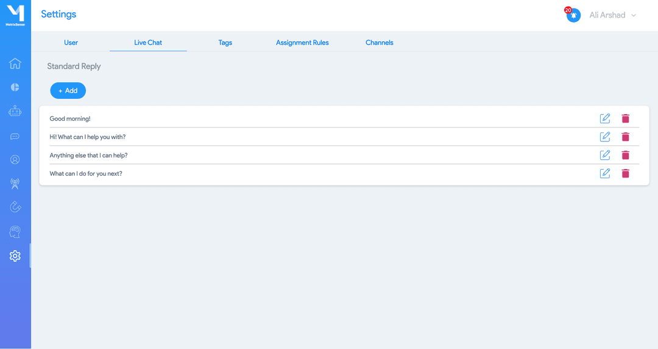
Task: Click the + Add button
Action: [68, 90]
